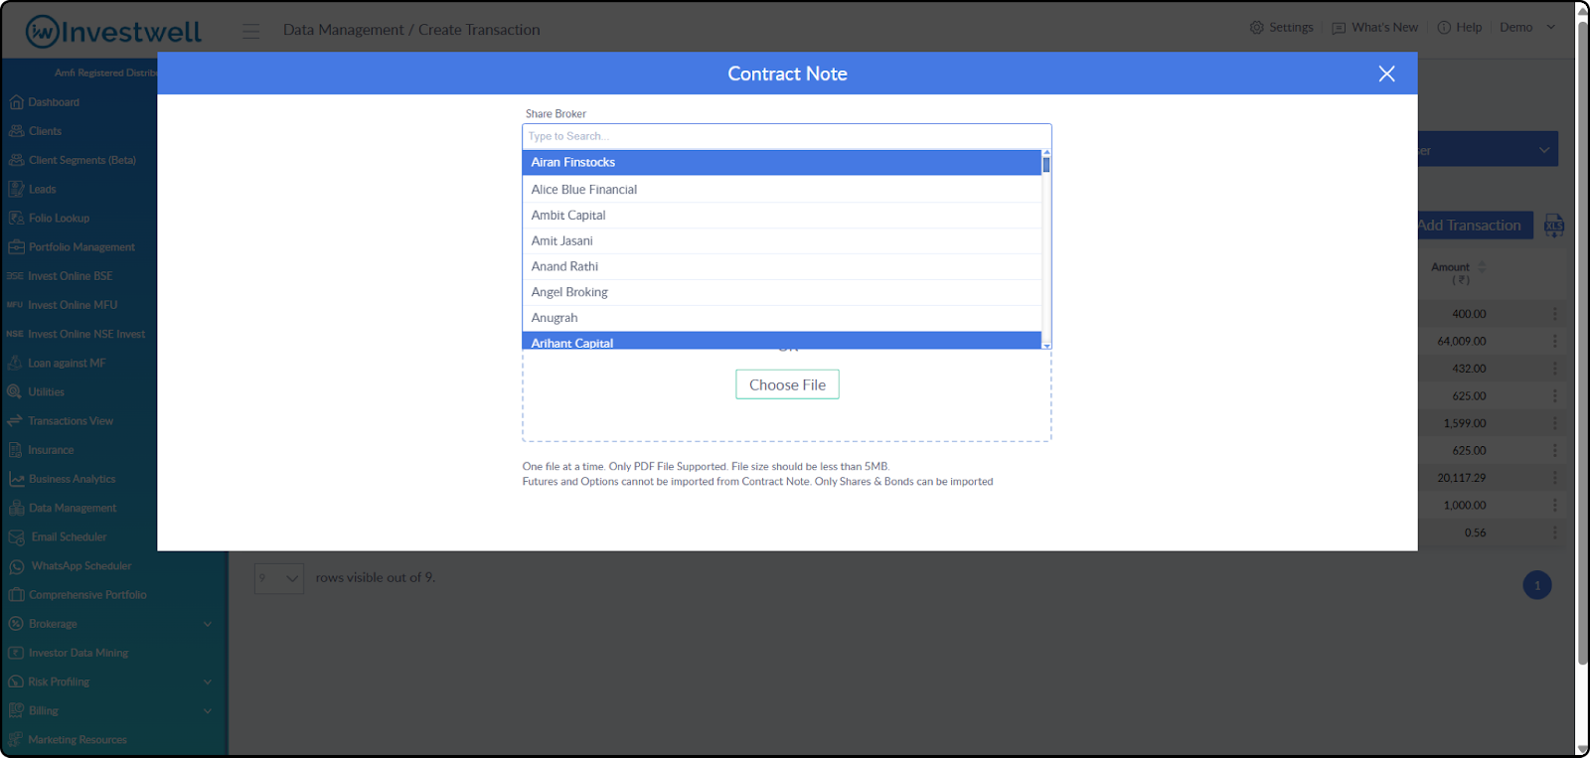
Task: Open Clients icon in sidebar
Action: (x=16, y=131)
